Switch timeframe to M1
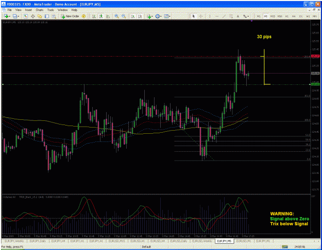 pyautogui.click(x=259, y=16)
